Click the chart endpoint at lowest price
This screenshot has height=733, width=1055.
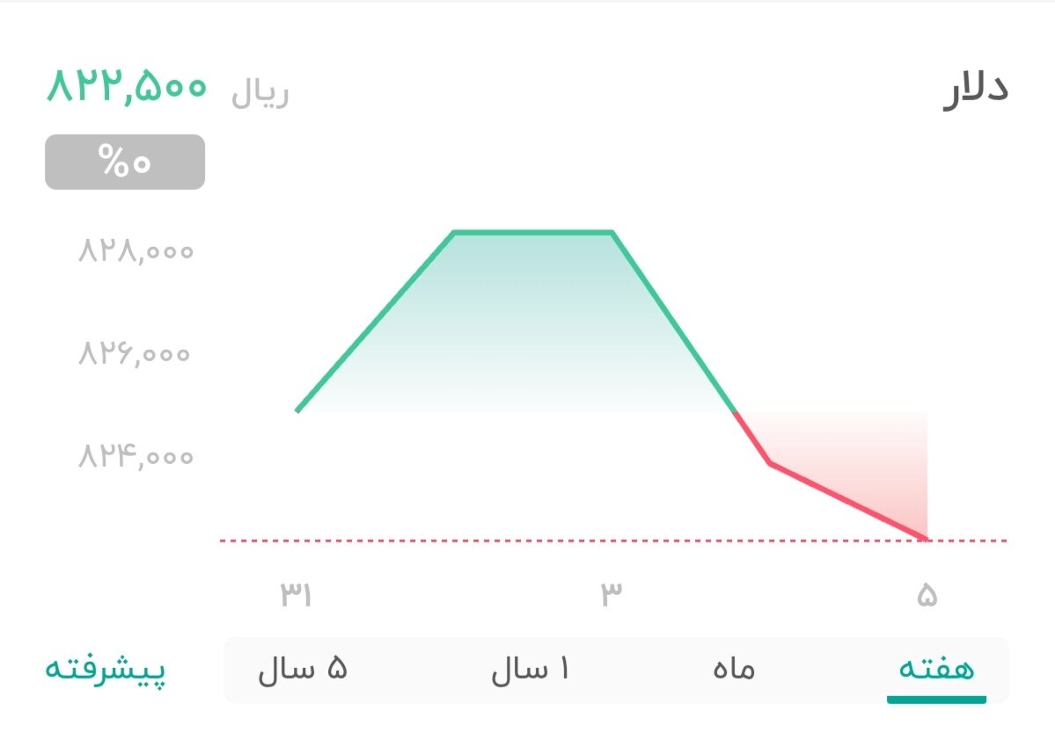926,536
